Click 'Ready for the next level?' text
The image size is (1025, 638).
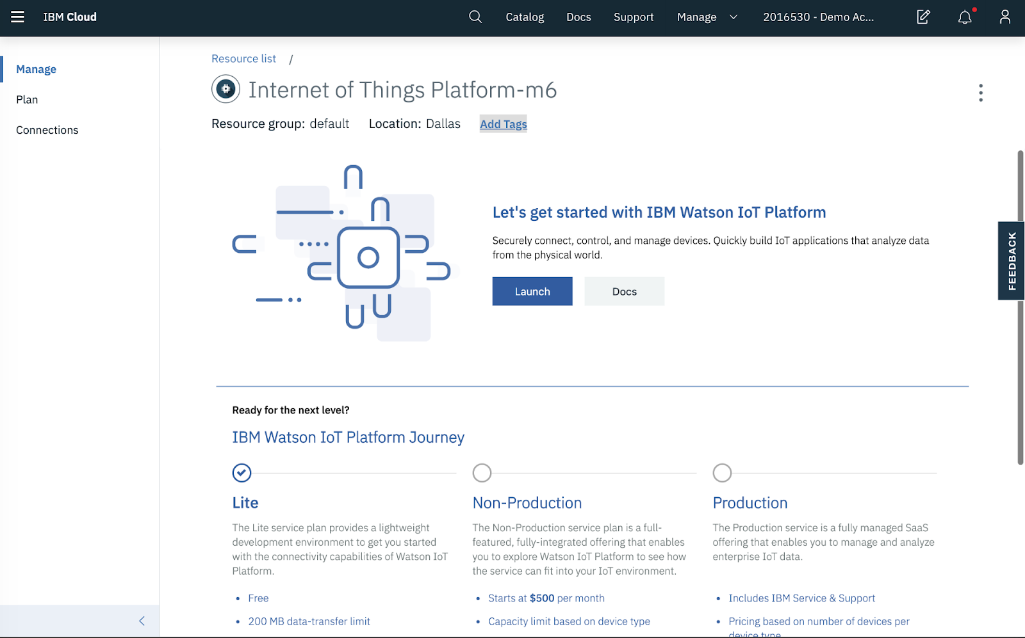coord(291,410)
